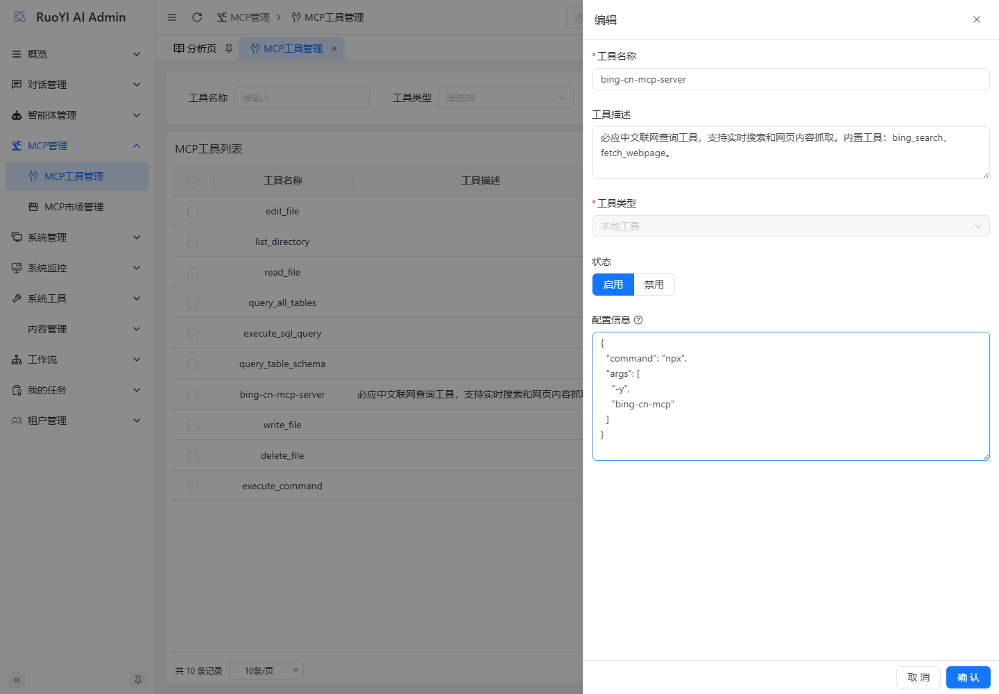Expand the 内容管理 sidebar menu
Screen dimensions: 999x694
pos(77,329)
